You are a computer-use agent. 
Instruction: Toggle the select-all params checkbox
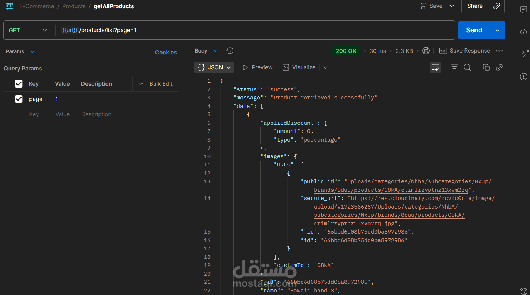[19, 84]
